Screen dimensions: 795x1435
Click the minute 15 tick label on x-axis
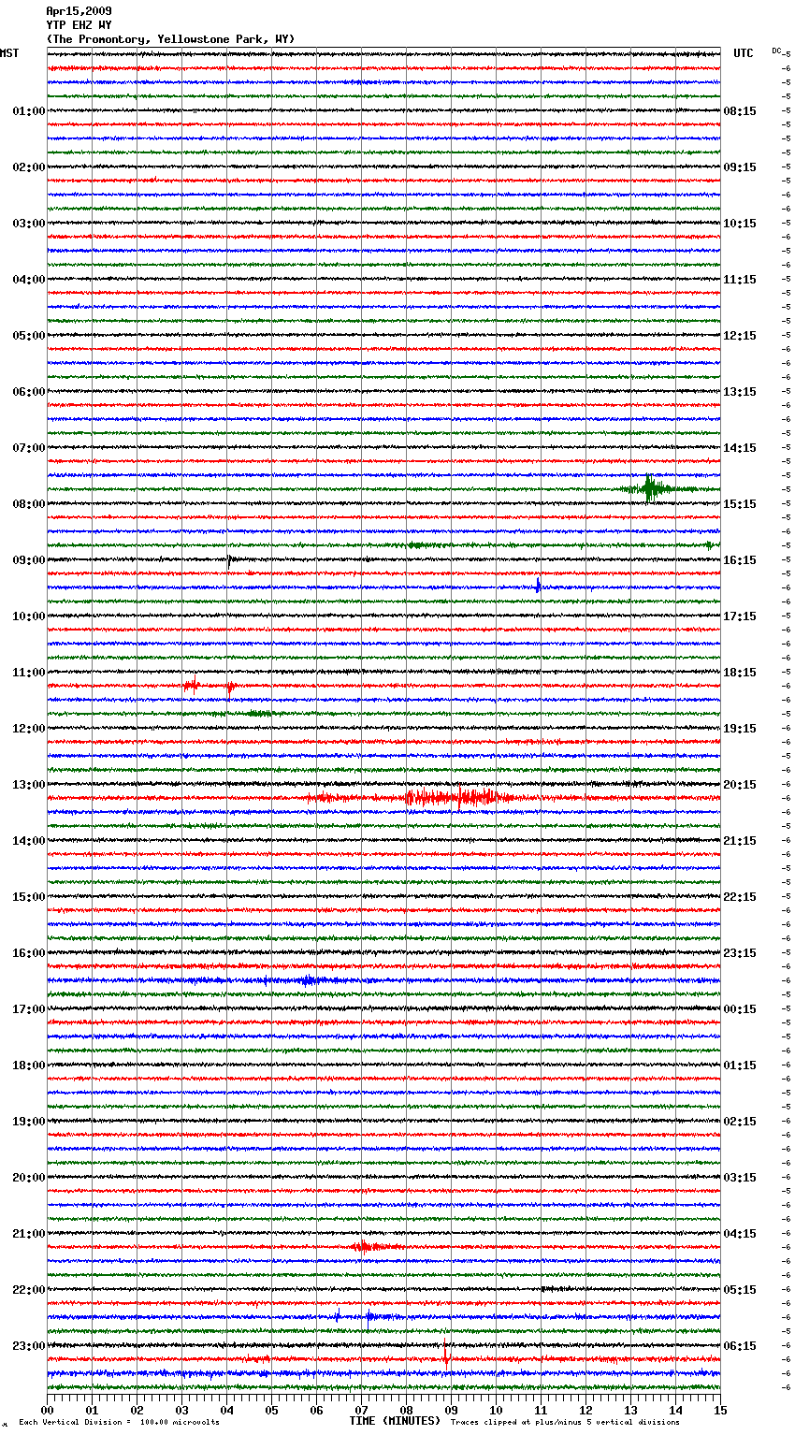[x=720, y=1410]
